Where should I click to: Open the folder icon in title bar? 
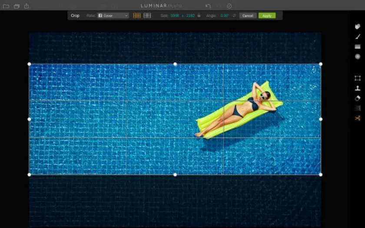click(6, 6)
